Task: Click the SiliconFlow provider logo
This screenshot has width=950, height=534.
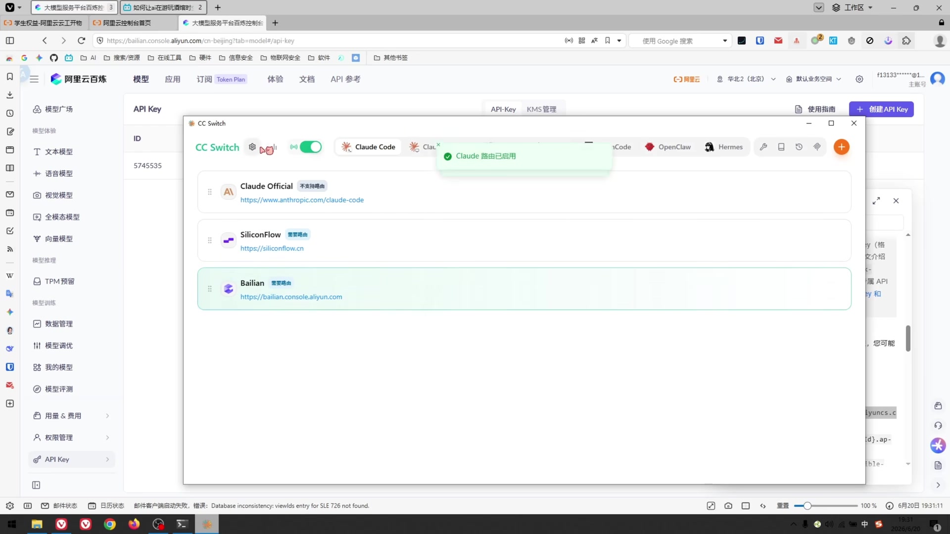Action: pos(228,240)
